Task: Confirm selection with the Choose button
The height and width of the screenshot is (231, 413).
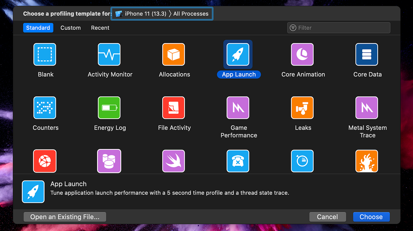Action: (x=371, y=217)
